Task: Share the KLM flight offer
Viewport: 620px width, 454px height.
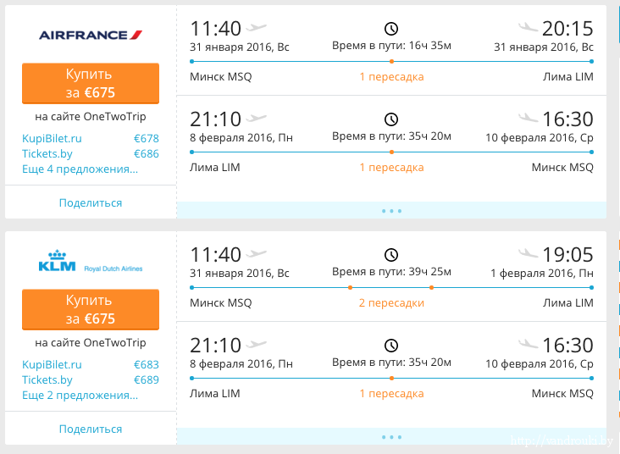Action: coord(91,429)
